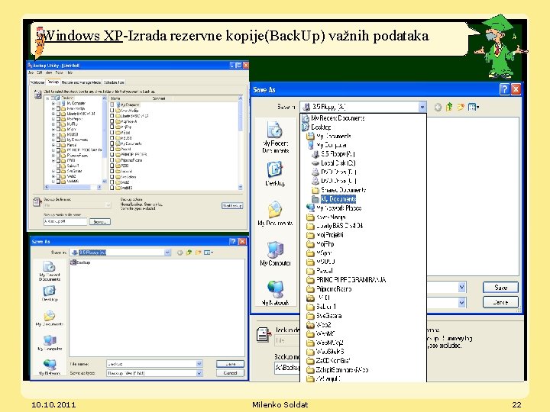This screenshot has height=412, width=550.
Task: Click Create New Folder icon in large Save As
Action: point(461,107)
